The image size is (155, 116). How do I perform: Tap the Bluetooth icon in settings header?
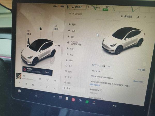[145, 17]
